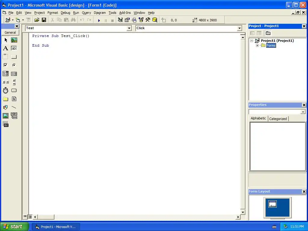This screenshot has height=231, width=308.
Task: Expand the Forms folder node
Action: click(257, 46)
